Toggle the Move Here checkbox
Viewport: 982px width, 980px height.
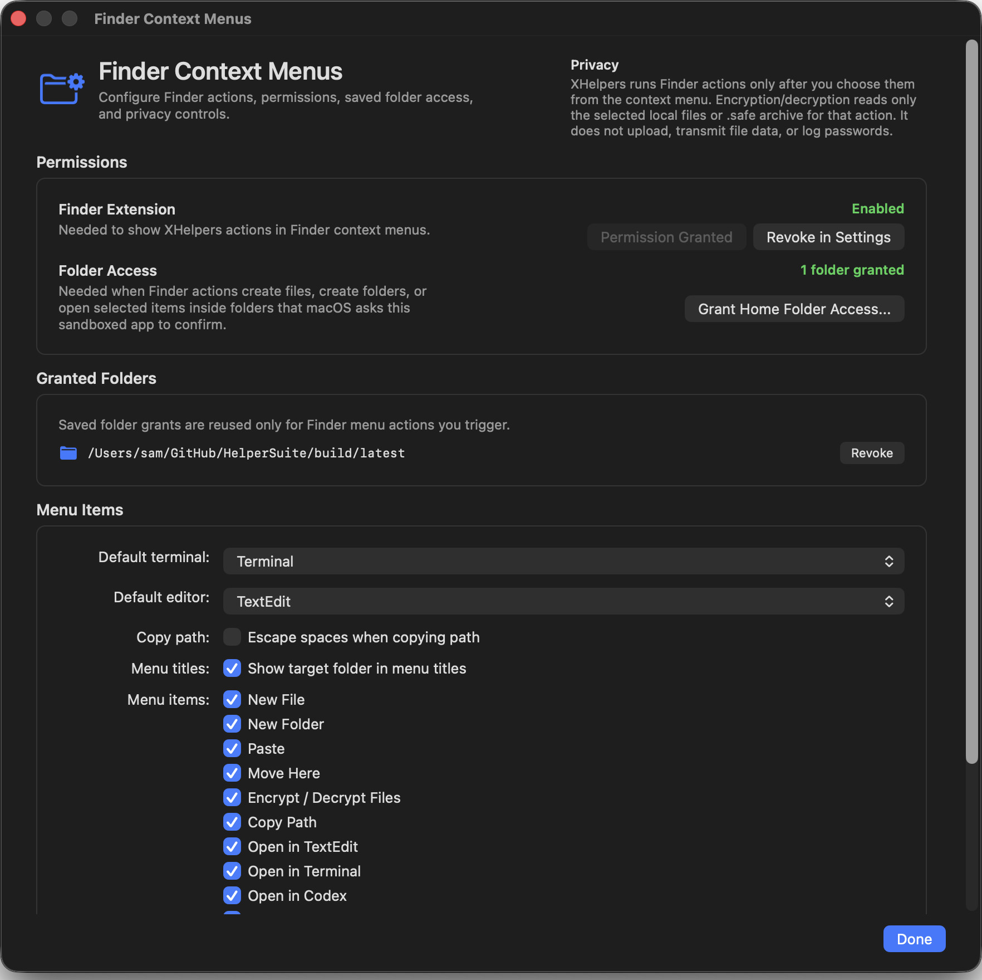coord(232,773)
